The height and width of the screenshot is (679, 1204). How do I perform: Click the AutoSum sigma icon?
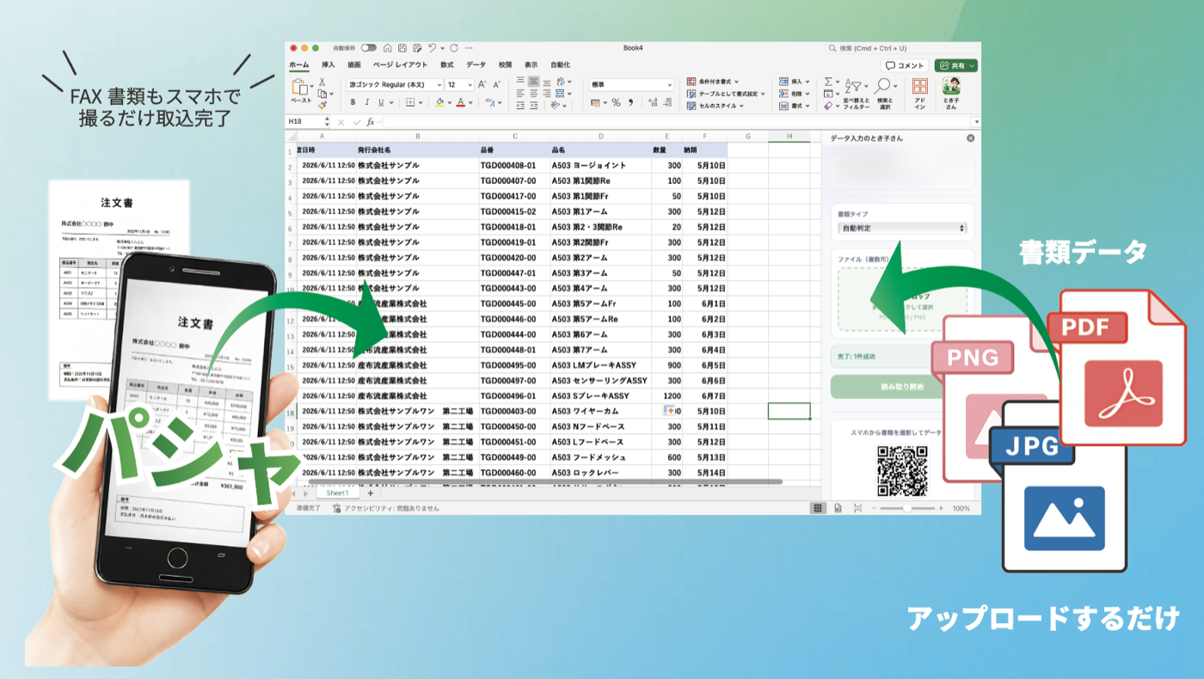[828, 82]
